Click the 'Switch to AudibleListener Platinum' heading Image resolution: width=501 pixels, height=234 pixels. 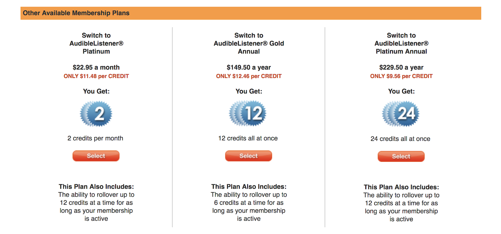(x=96, y=43)
